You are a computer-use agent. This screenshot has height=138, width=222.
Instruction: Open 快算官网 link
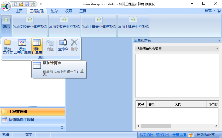click(x=147, y=135)
